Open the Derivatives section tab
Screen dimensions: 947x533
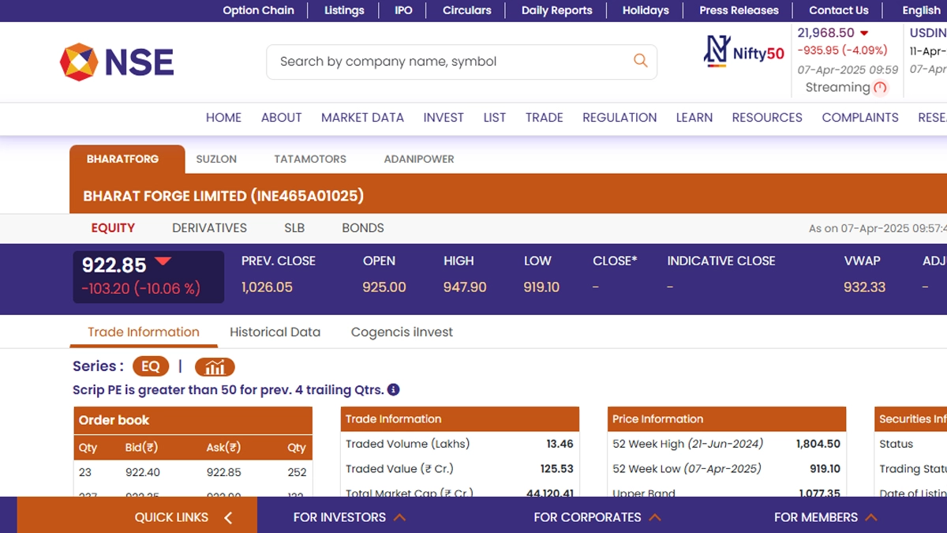coord(209,227)
